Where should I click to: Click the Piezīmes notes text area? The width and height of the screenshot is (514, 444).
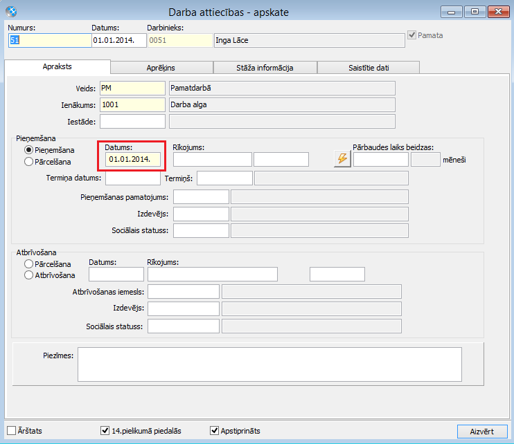[x=269, y=364]
